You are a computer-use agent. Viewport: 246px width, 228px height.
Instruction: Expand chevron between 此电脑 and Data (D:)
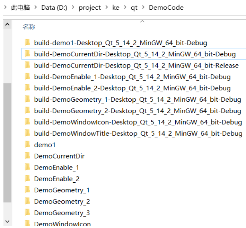click(x=36, y=7)
